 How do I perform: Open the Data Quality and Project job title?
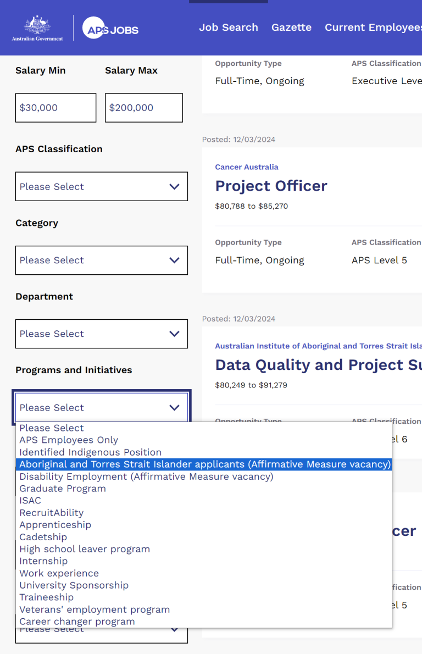[319, 365]
